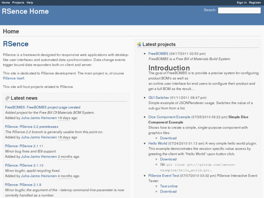This screenshot has height=198, width=264.
Task: Open the Projects menu item
Action: (x=18, y=3)
